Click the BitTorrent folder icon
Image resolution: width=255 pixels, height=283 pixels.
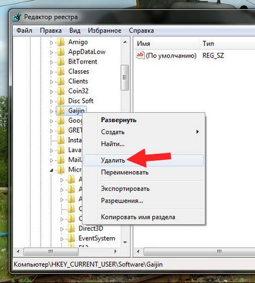tap(61, 62)
